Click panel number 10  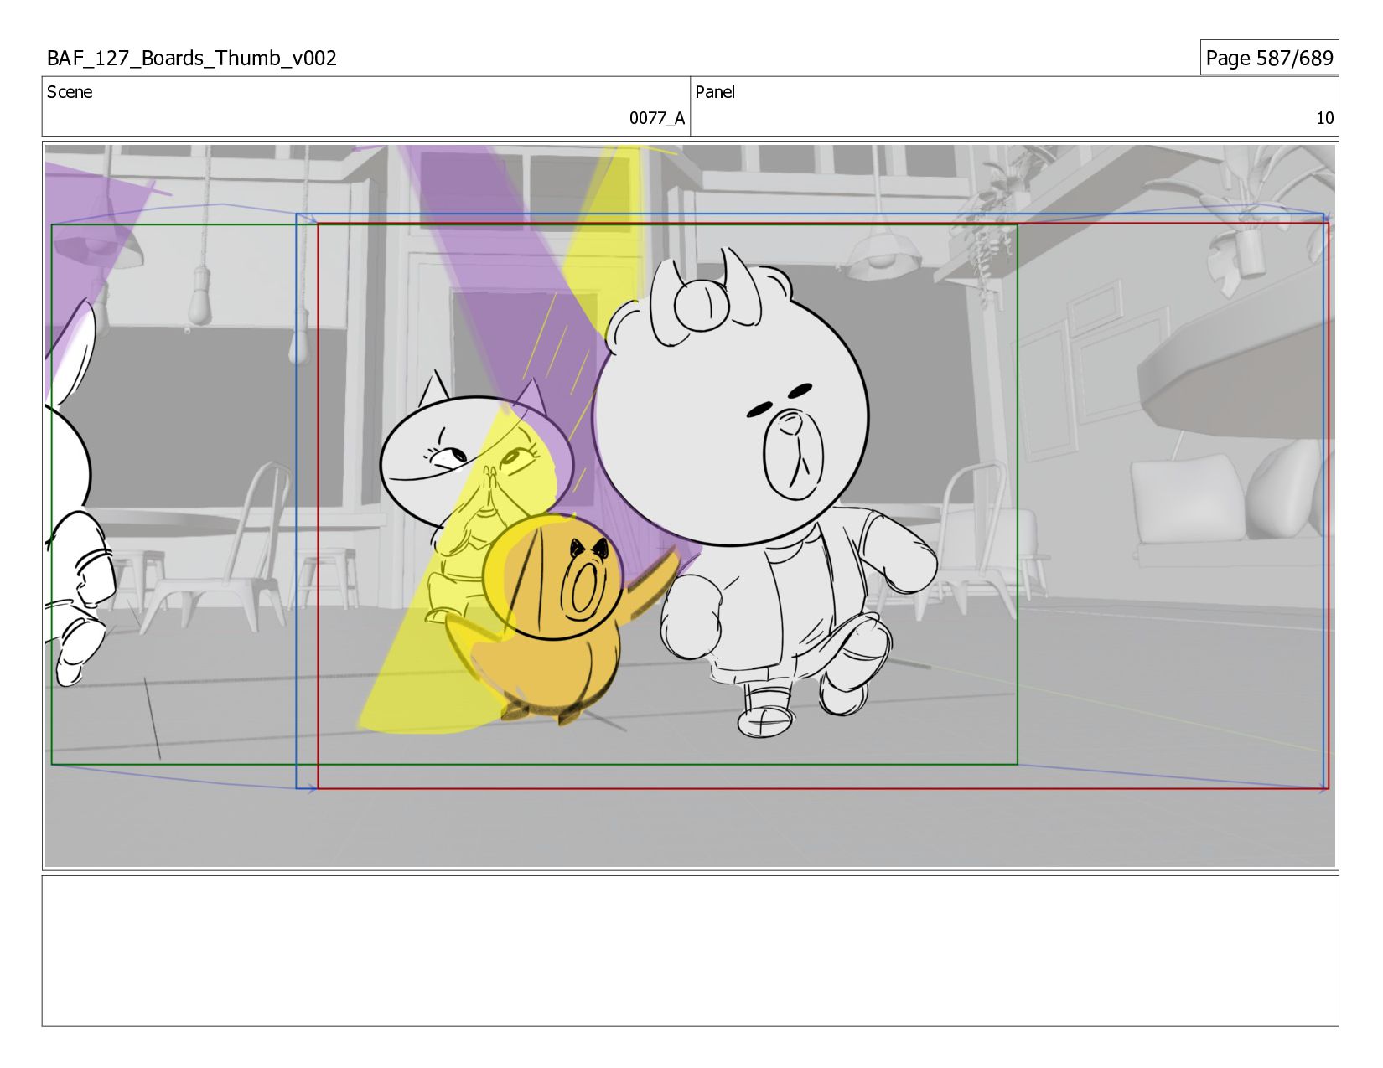1324,118
